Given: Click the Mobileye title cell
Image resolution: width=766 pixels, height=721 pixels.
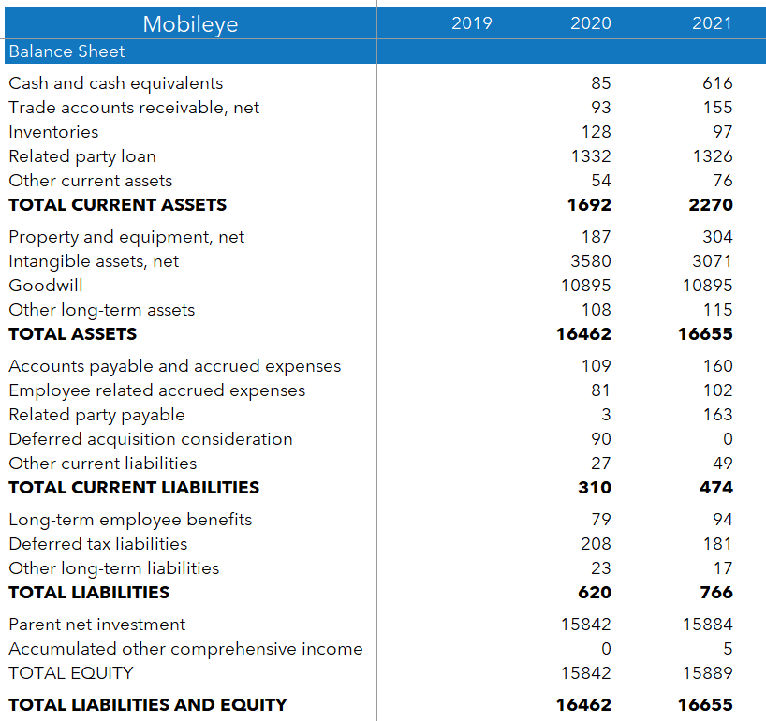Looking at the screenshot, I should pyautogui.click(x=190, y=23).
